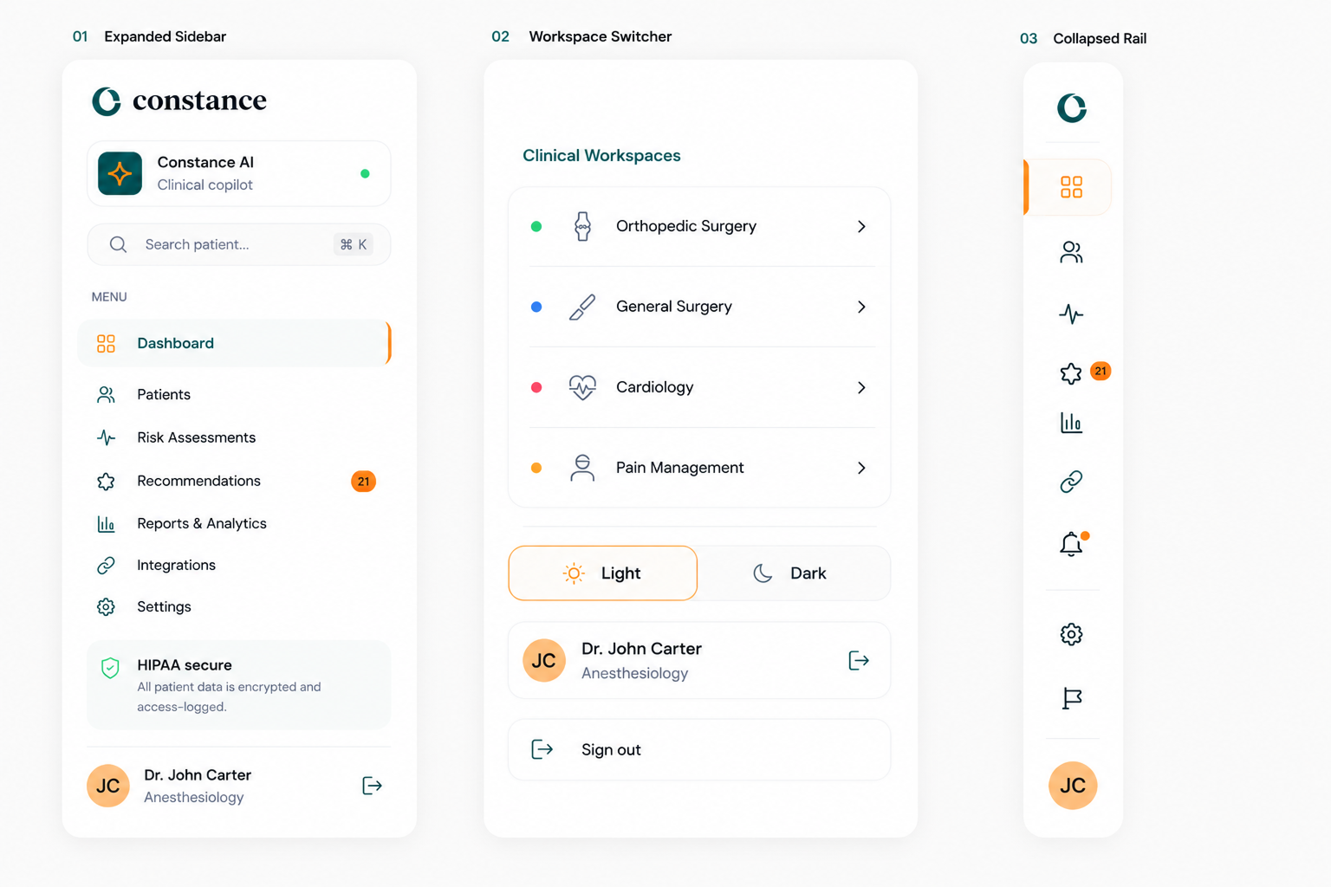Viewport: 1331px width, 887px height.
Task: Switch to the Dark theme
Action: point(793,573)
